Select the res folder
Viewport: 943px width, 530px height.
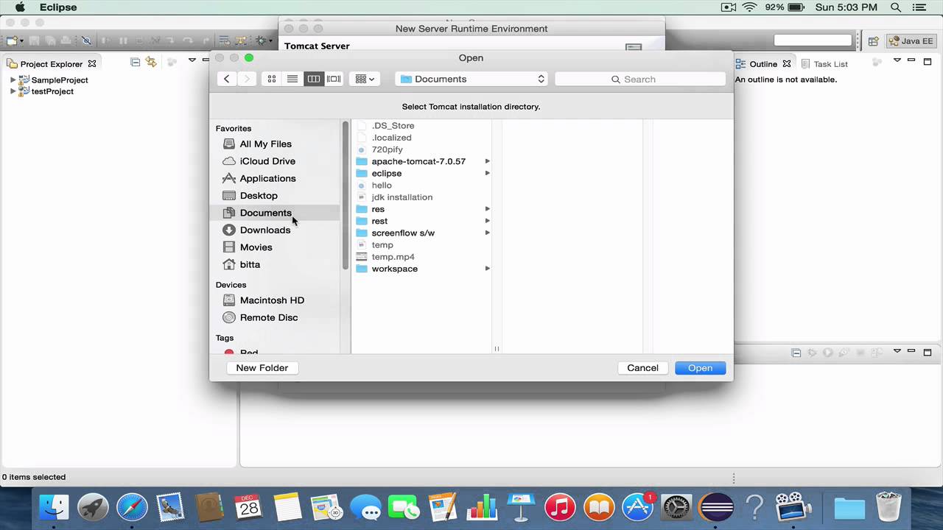pyautogui.click(x=378, y=209)
